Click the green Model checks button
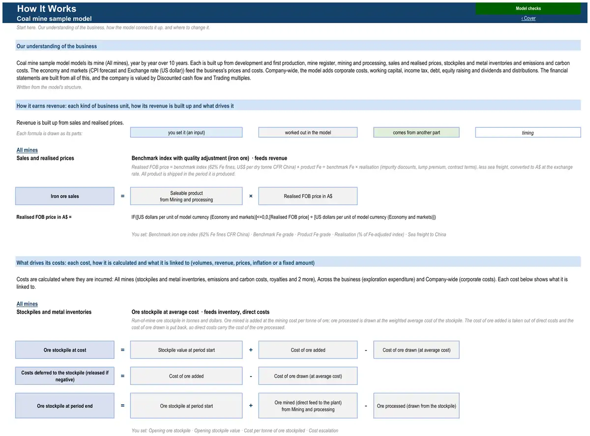The image size is (590, 436). pos(528,8)
